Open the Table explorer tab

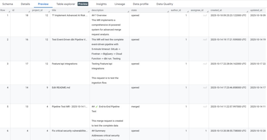[66, 4]
